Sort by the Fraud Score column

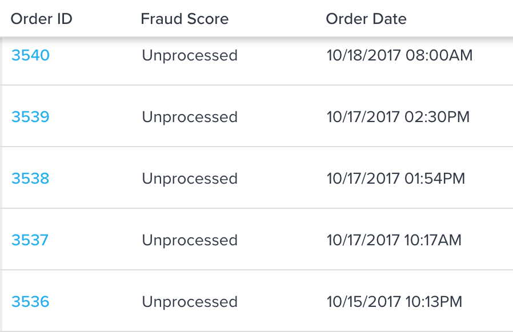[x=184, y=19]
